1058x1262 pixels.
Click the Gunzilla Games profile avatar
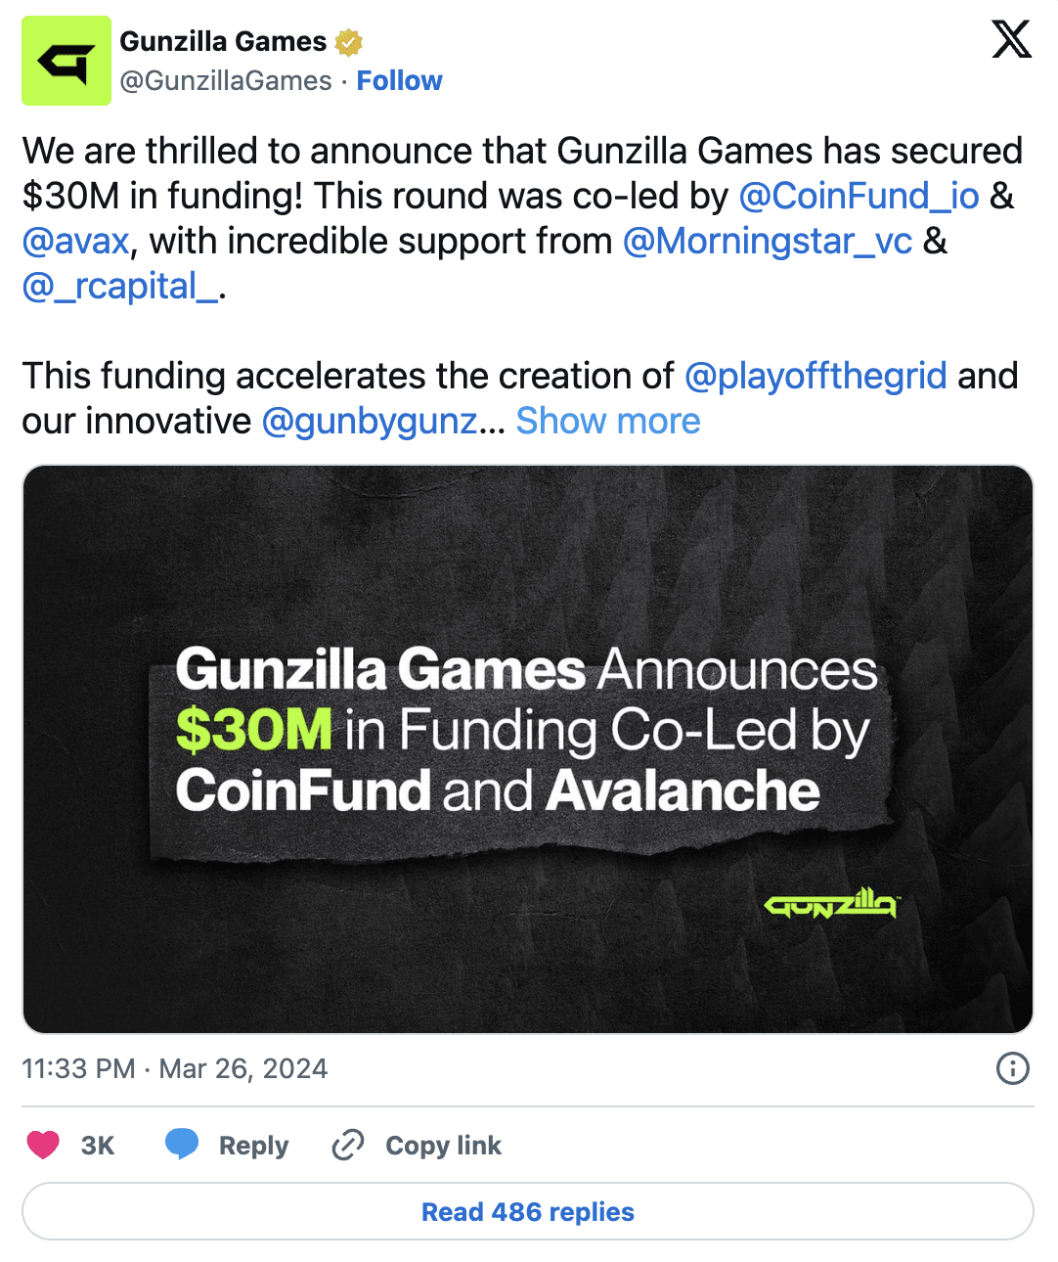coord(66,61)
